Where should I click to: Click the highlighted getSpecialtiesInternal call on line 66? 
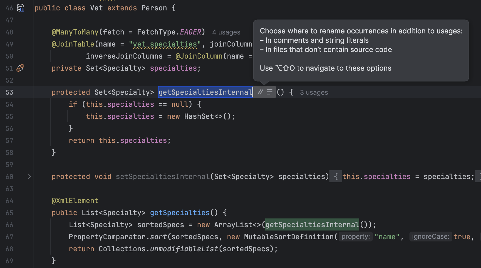point(312,225)
